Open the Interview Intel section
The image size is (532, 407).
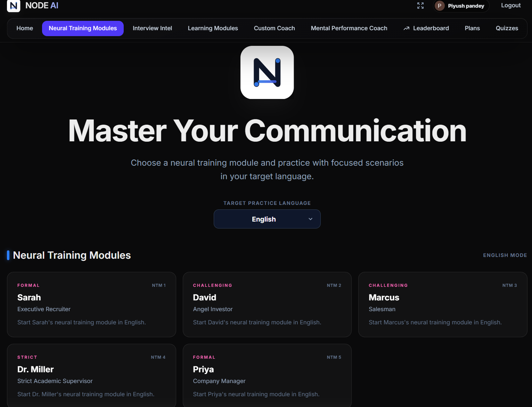(152, 28)
